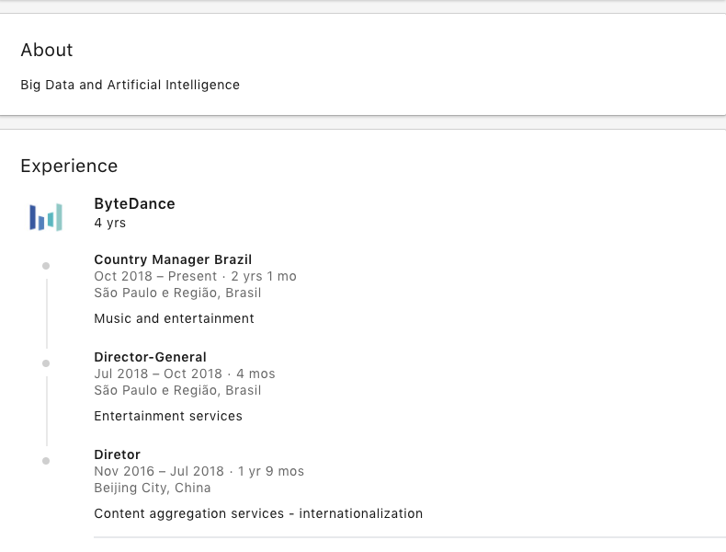Click timeline dot beside Director-General
This screenshot has width=726, height=552.
pyautogui.click(x=46, y=363)
